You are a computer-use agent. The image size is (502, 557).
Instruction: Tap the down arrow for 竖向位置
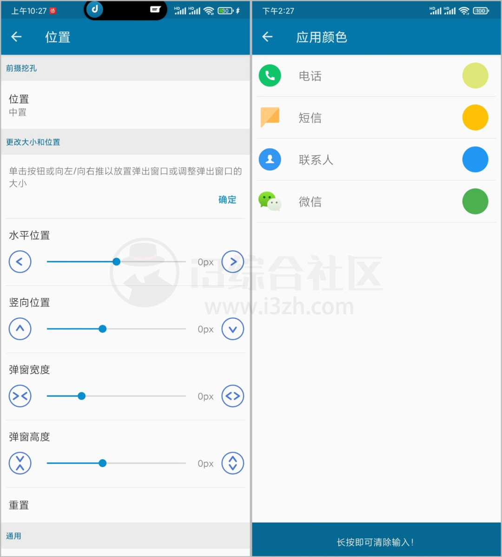coord(233,329)
